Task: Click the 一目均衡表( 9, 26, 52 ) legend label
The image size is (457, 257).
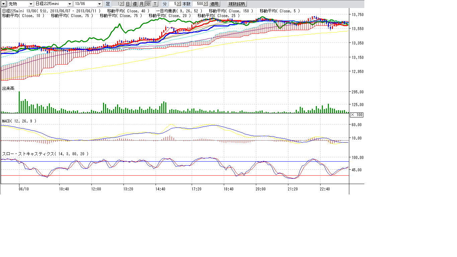Action: coord(179,11)
